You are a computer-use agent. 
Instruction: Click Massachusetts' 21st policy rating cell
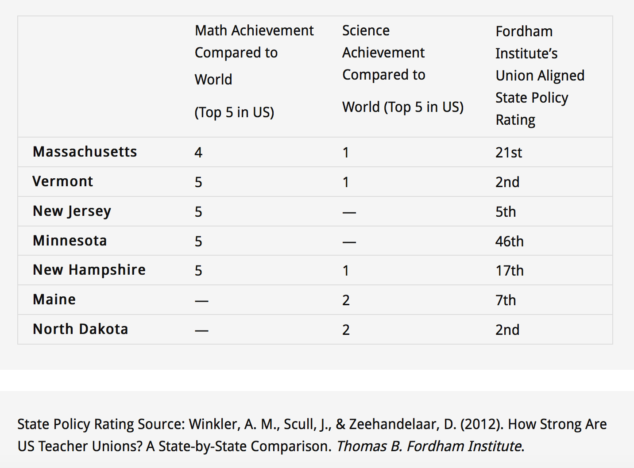click(x=508, y=153)
